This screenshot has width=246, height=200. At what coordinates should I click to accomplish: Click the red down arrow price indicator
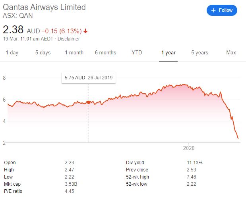point(85,31)
